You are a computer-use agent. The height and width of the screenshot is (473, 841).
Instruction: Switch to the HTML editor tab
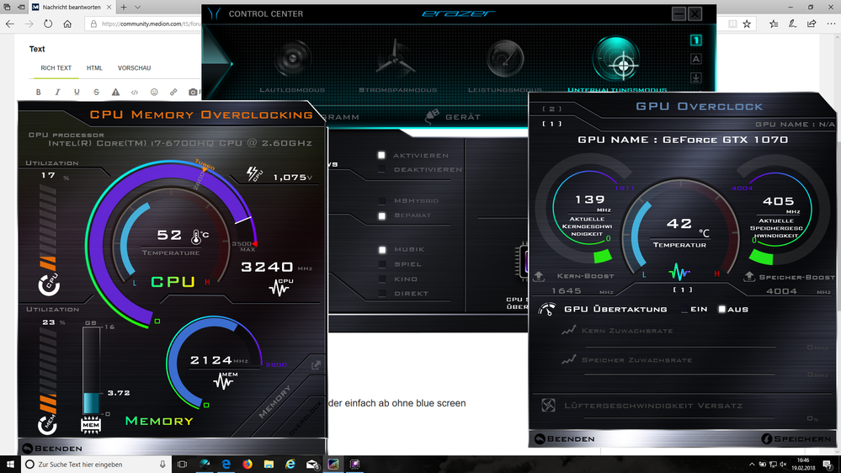click(x=94, y=68)
